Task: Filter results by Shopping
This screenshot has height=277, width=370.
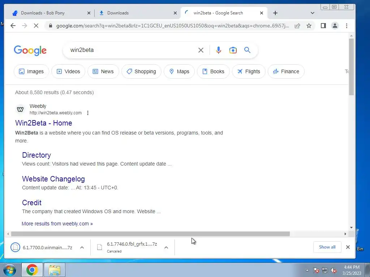Action: point(141,71)
